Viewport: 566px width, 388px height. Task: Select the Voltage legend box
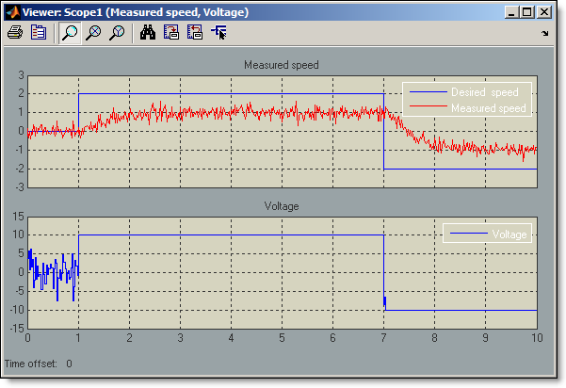pyautogui.click(x=487, y=233)
